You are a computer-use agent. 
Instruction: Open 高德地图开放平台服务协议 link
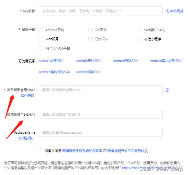pos(128,151)
